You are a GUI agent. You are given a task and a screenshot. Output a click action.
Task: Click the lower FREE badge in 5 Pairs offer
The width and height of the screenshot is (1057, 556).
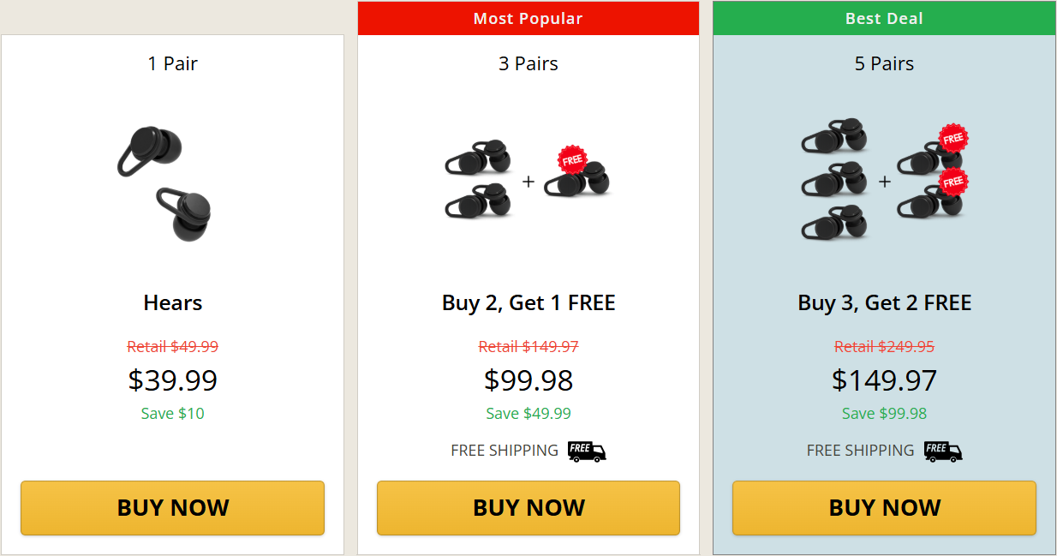953,182
